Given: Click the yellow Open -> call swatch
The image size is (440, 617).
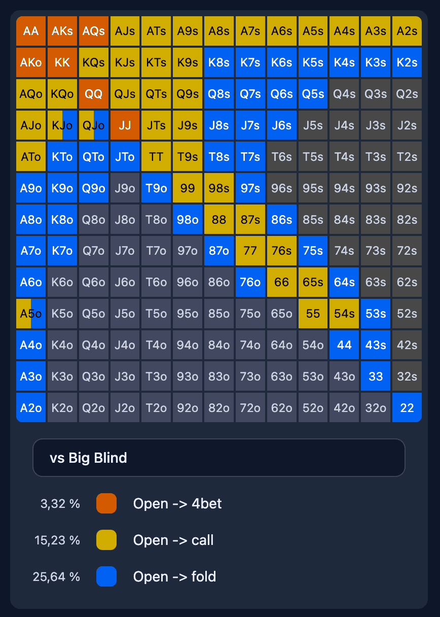Looking at the screenshot, I should click(x=106, y=540).
